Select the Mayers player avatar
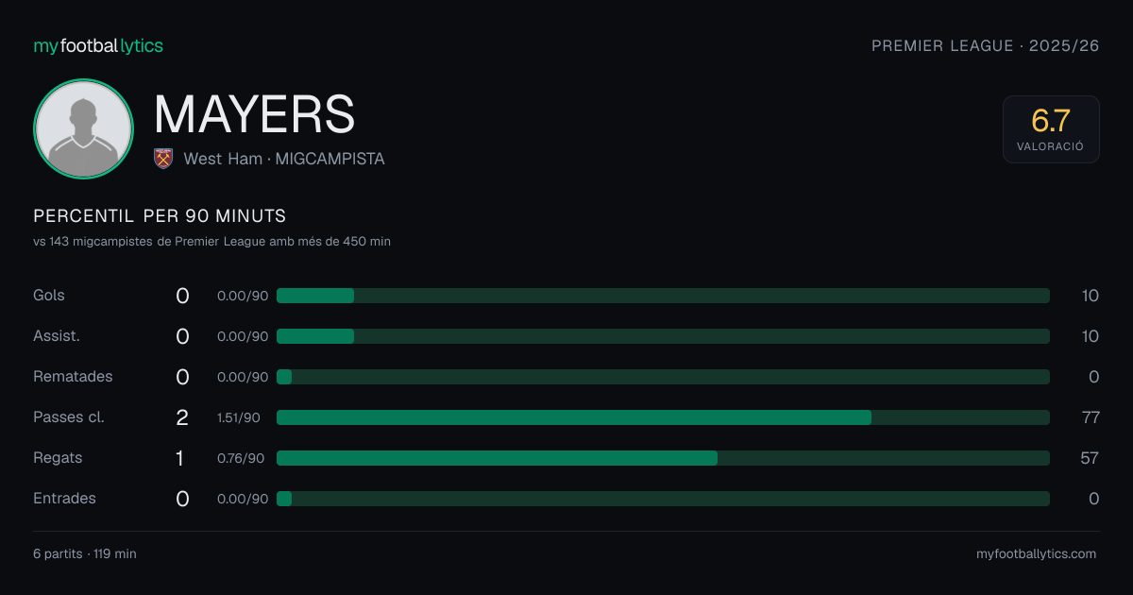1133x595 pixels. coord(83,128)
